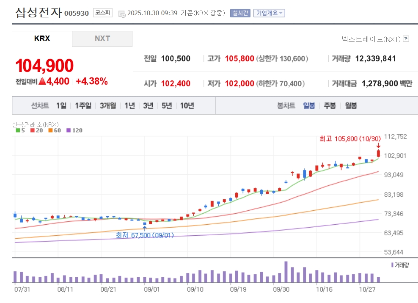Show the 10년 line chart
This screenshot has width=418, height=303.
pyautogui.click(x=187, y=106)
